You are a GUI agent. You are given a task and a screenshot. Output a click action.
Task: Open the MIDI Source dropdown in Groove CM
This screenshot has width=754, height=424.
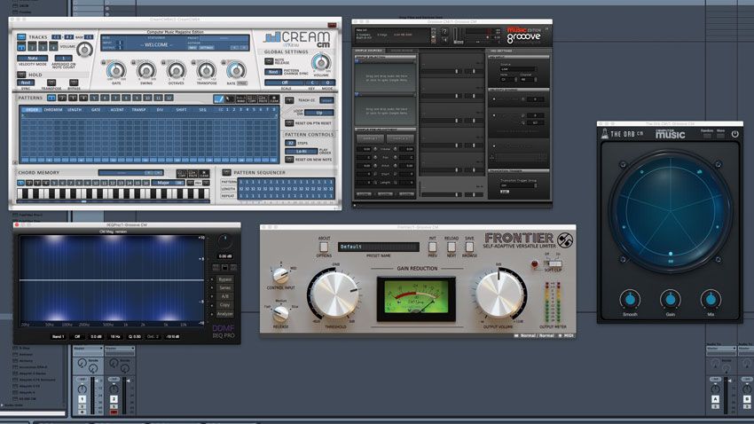[518, 69]
